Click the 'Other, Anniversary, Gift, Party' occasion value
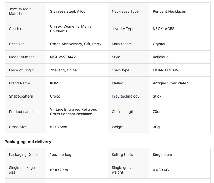The height and width of the screenshot is (183, 214). [x=76, y=44]
